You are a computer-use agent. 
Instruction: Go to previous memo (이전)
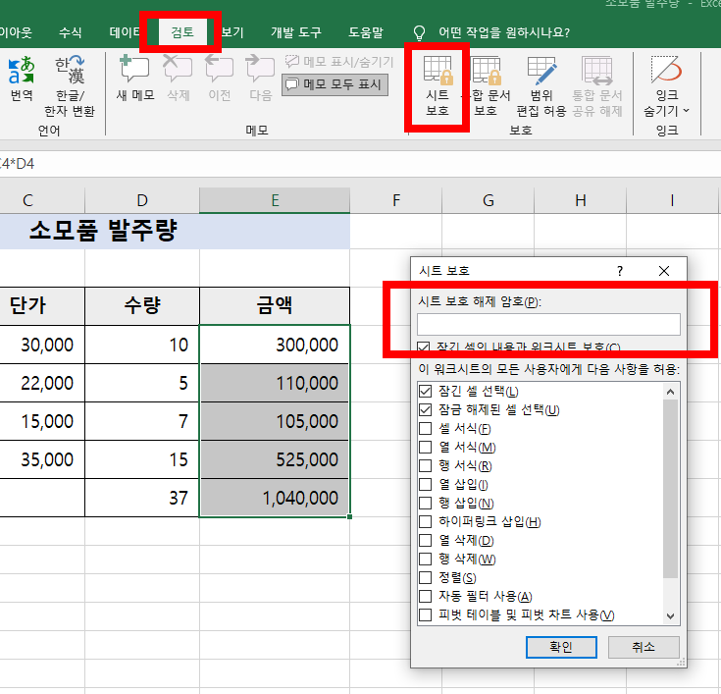click(x=220, y=78)
